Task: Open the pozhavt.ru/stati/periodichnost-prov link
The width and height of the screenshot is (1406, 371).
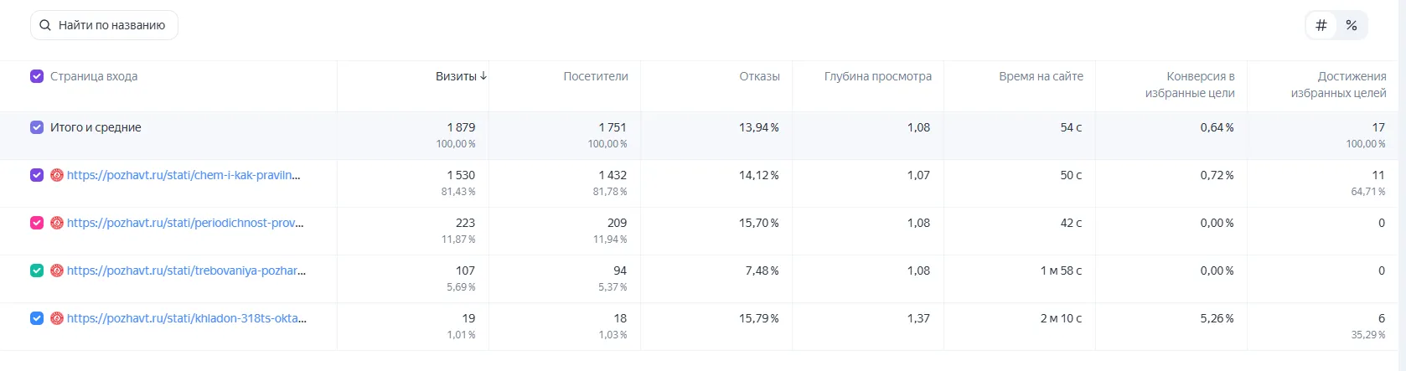Action: 185,223
